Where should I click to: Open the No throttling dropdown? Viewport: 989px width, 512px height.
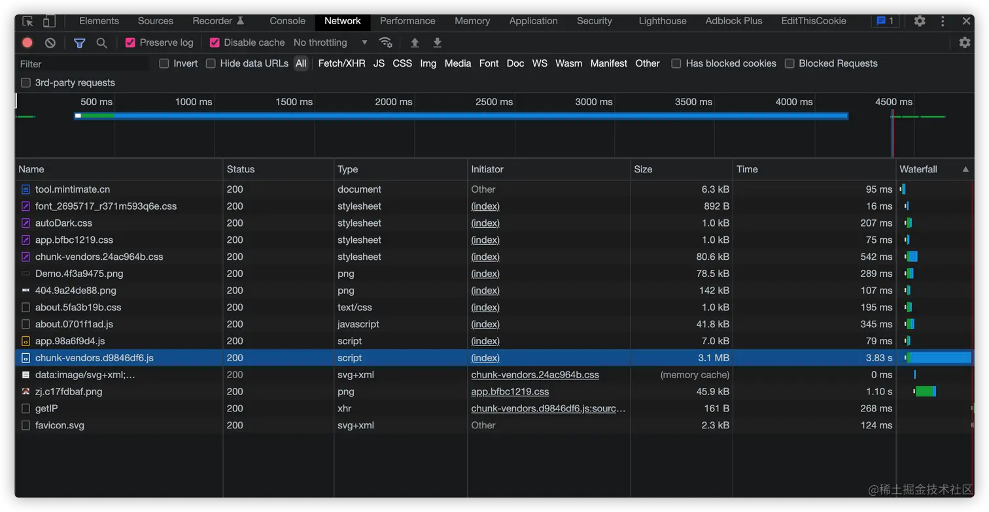click(x=330, y=42)
